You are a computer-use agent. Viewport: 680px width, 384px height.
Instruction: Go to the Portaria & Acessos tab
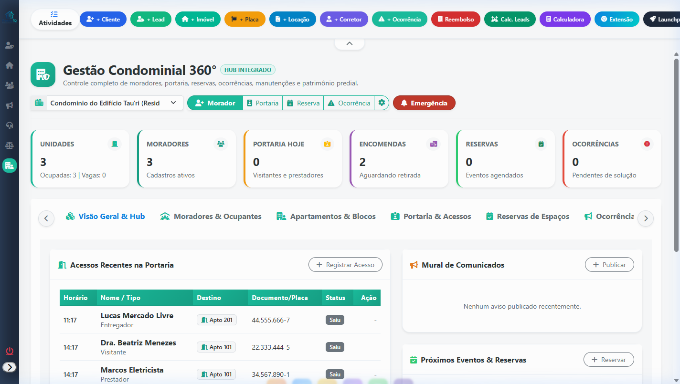click(x=431, y=217)
